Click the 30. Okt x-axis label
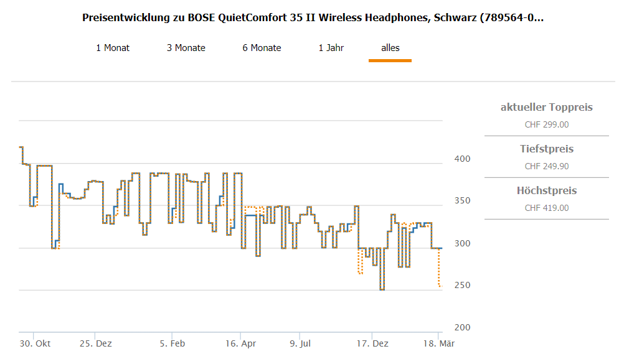This screenshot has width=619, height=359. 35,343
